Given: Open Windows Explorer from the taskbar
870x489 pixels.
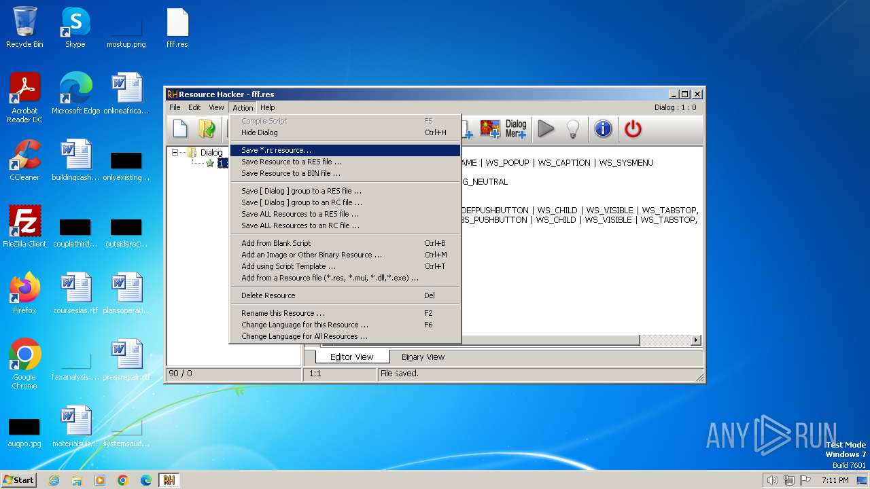Looking at the screenshot, I should coord(77,480).
